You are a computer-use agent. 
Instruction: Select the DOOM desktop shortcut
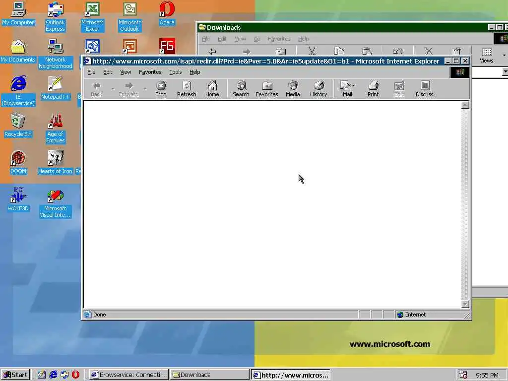pos(18,163)
